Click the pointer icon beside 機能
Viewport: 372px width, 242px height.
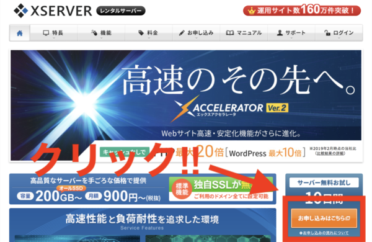pos(94,33)
